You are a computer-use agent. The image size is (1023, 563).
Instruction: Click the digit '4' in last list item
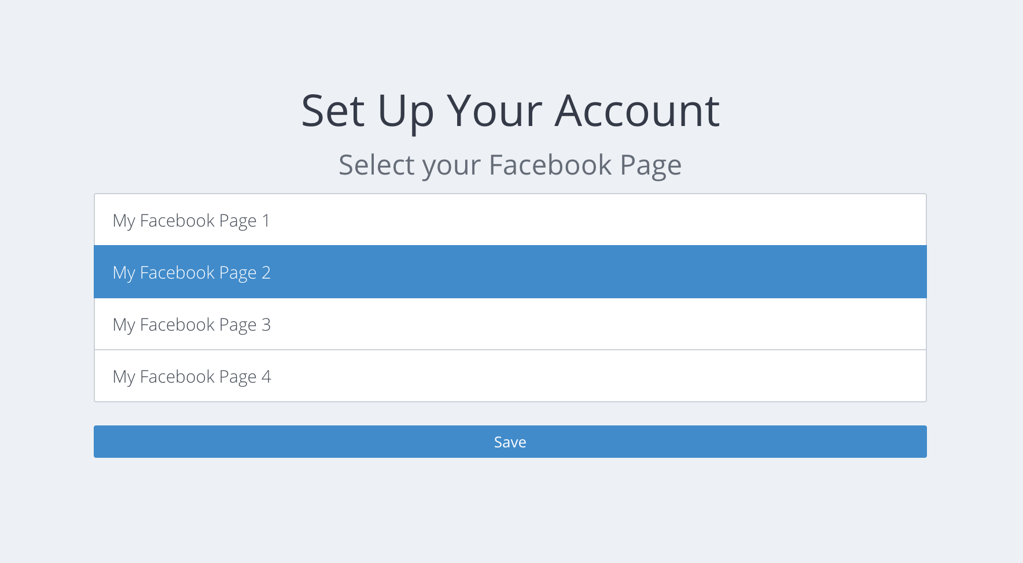(266, 376)
